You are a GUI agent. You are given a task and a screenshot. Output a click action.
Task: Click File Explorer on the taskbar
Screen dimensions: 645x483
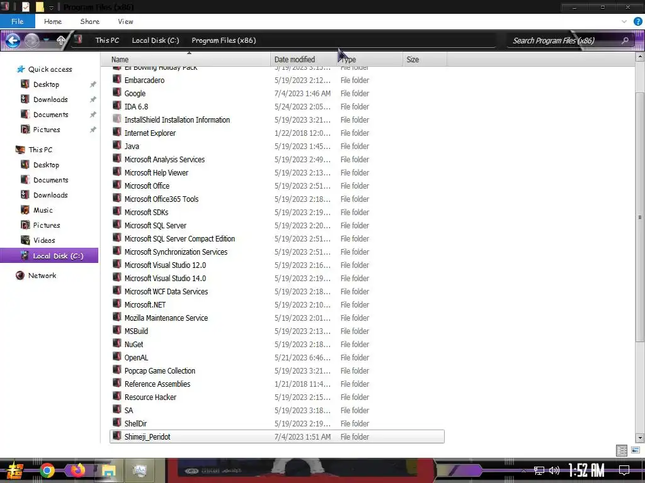pos(108,470)
